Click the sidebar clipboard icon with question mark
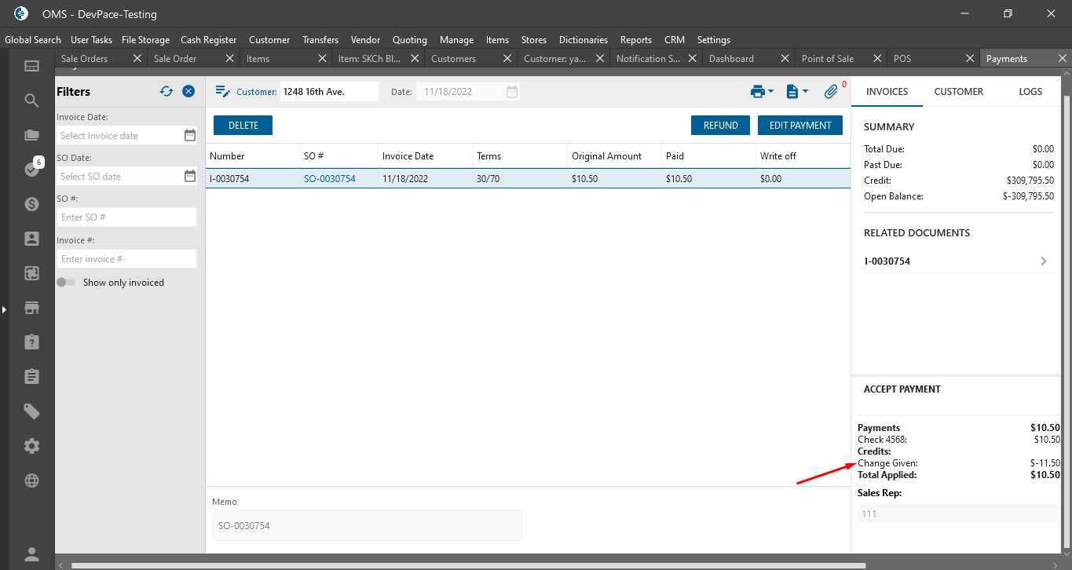The image size is (1072, 570). point(31,342)
